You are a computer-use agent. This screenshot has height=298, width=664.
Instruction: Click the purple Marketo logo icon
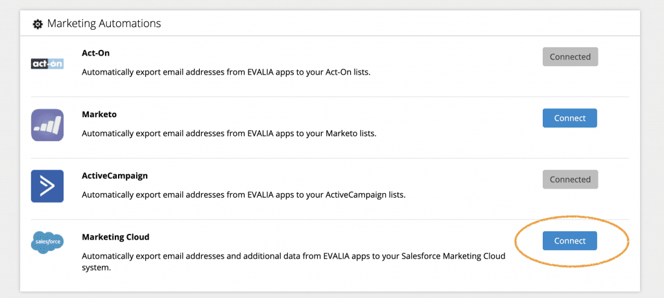point(47,125)
